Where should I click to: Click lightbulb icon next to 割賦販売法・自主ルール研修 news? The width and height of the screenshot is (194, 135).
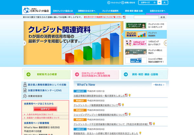pos(140,133)
